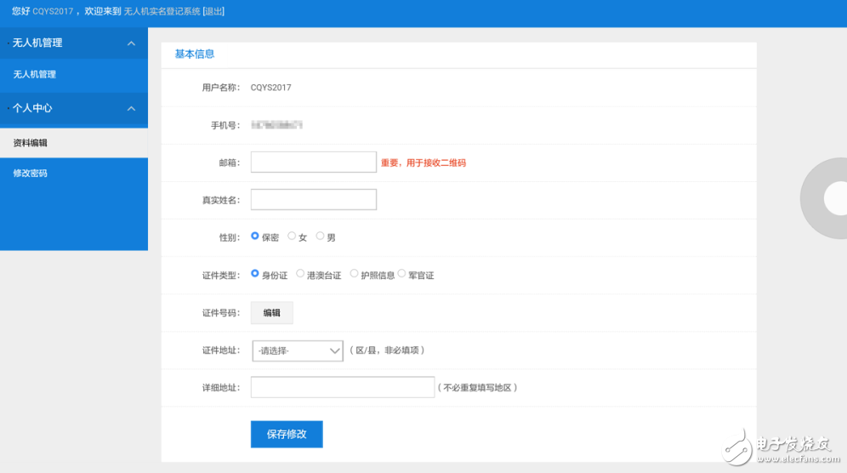This screenshot has width=847, height=473.
Task: Collapse the 无人机管理 section chevron
Action: pos(131,43)
